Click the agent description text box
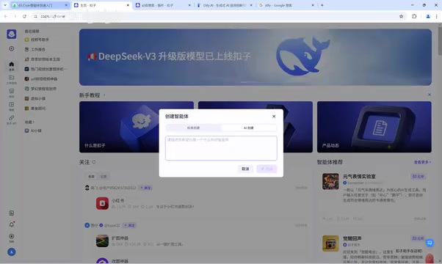 [x=221, y=148]
